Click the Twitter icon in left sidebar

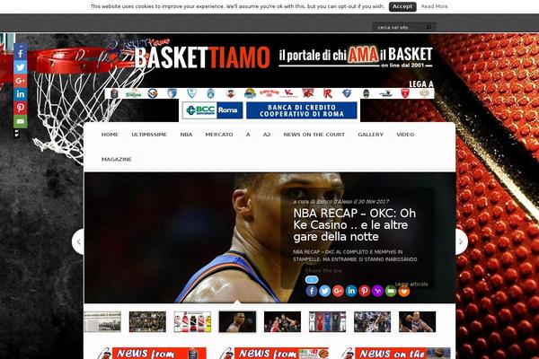(x=21, y=67)
